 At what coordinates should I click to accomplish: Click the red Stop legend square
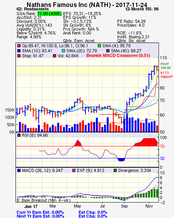[19, 56]
